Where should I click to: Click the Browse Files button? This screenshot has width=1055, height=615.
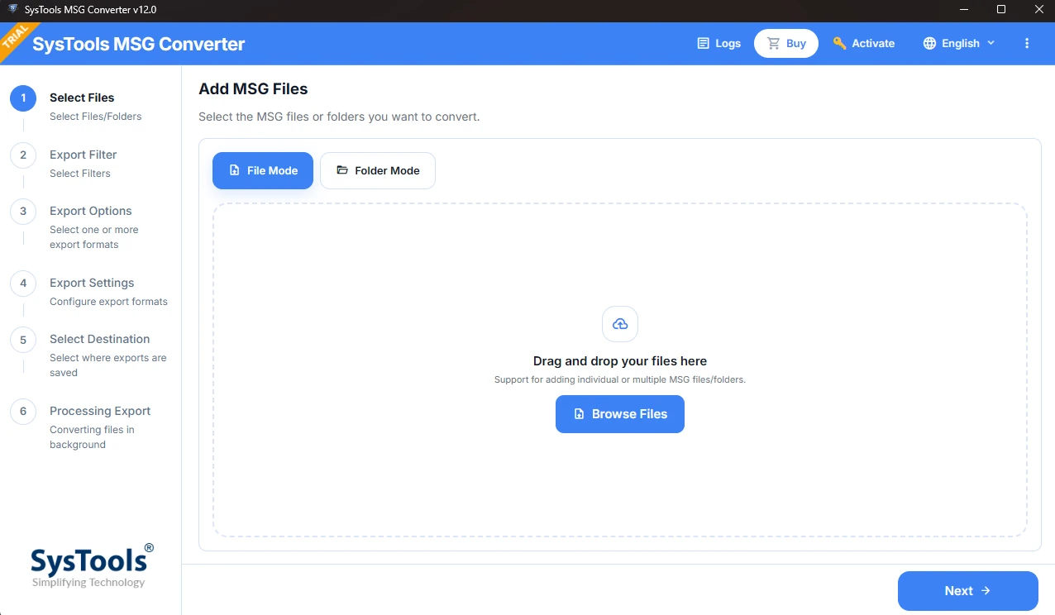[x=620, y=414]
